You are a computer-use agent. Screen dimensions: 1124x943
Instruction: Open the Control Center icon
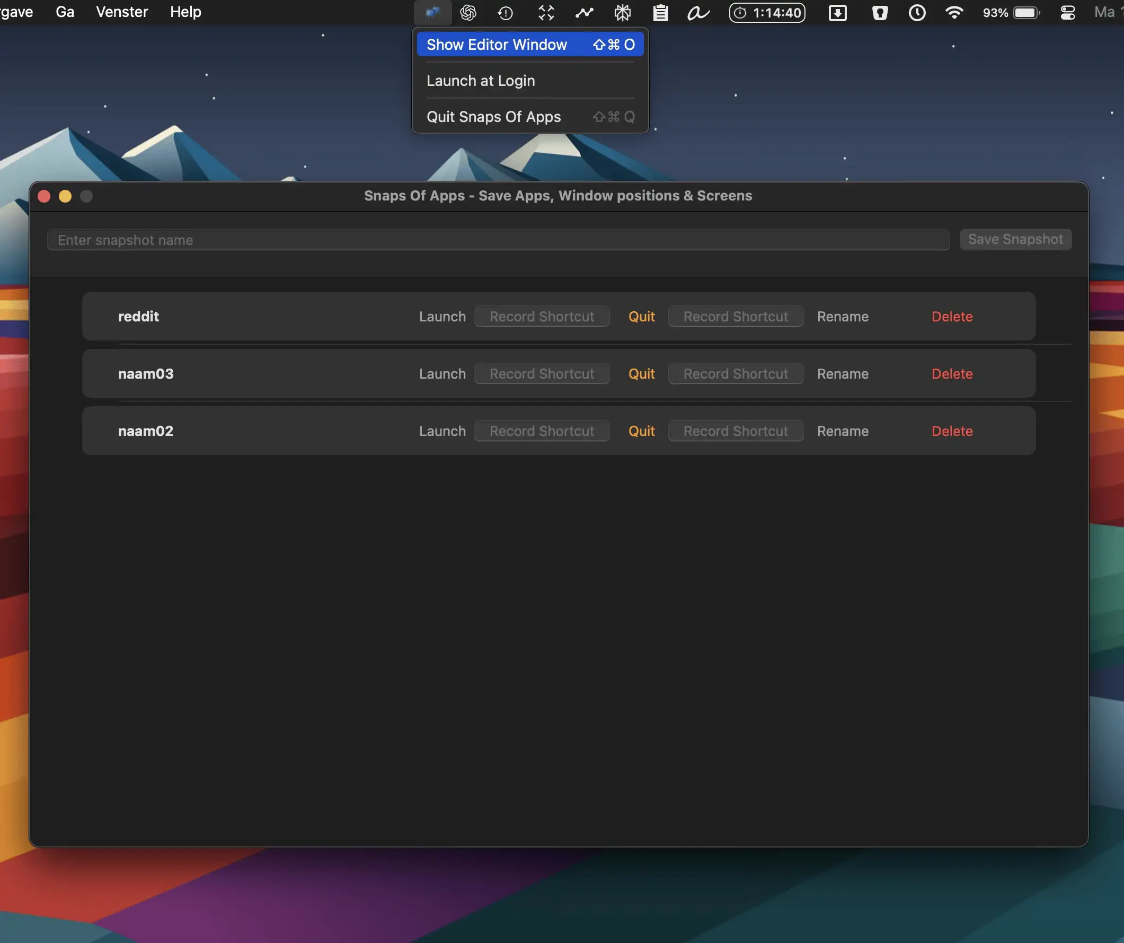click(1067, 12)
